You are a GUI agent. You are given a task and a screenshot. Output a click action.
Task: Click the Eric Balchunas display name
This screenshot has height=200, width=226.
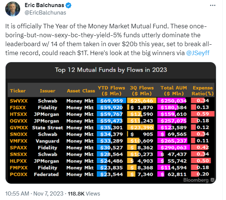(x=44, y=5)
